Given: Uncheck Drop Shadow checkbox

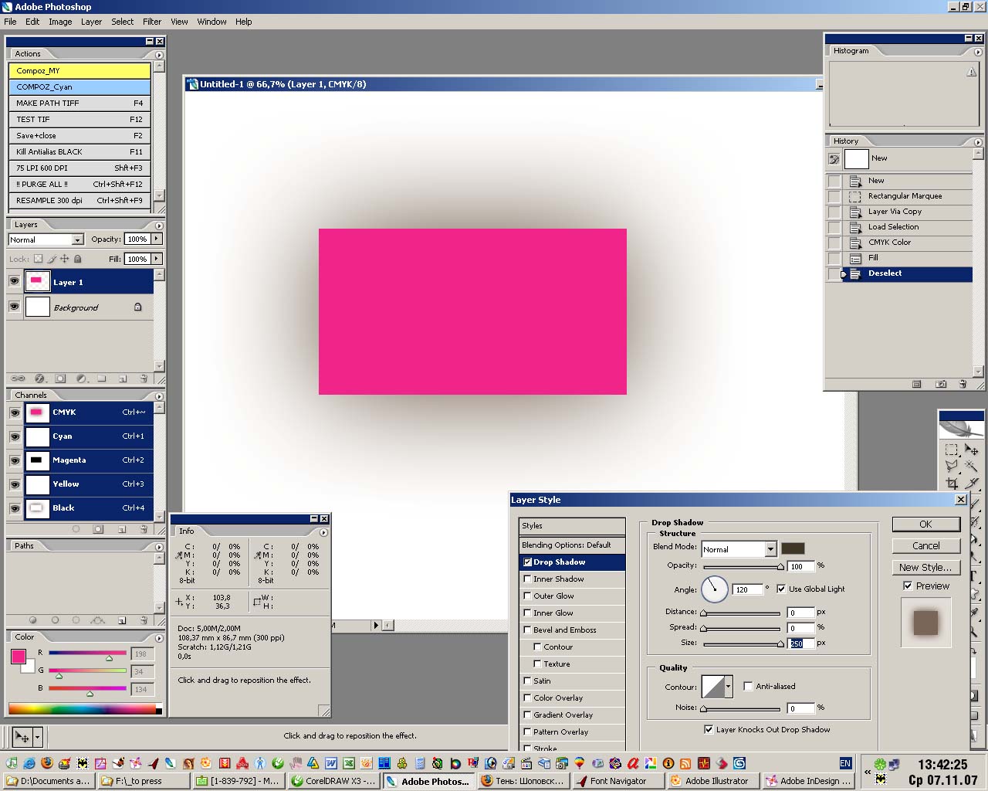Looking at the screenshot, I should [527, 562].
